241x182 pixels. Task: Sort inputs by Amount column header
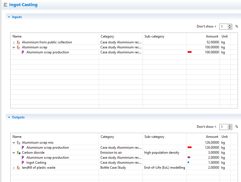point(212,36)
